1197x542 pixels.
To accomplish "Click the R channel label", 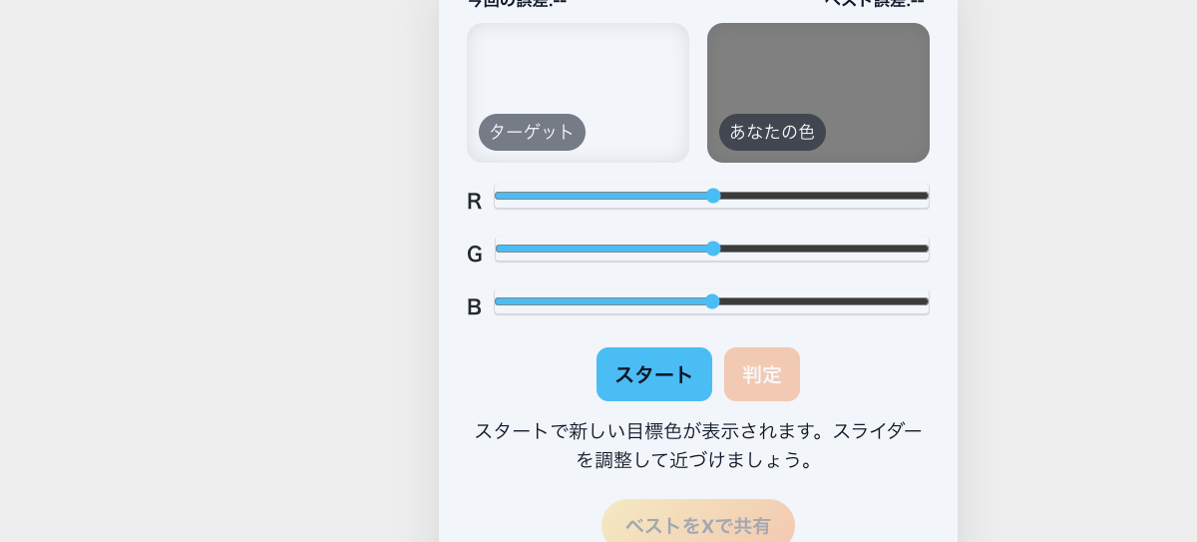I will pos(475,201).
